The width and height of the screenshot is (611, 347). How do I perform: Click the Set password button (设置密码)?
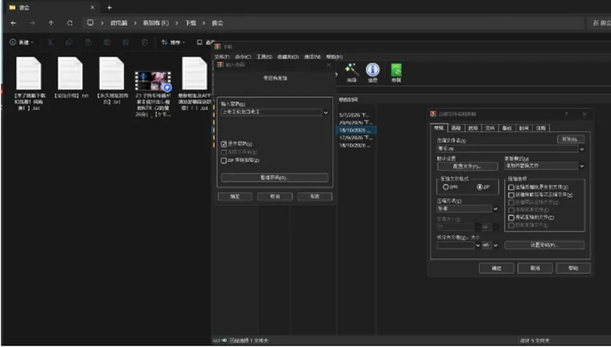tap(544, 245)
